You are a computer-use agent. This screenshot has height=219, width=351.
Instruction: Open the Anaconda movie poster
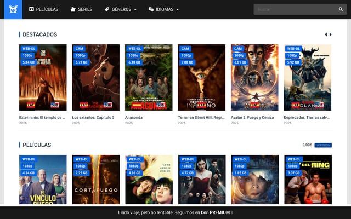149,77
